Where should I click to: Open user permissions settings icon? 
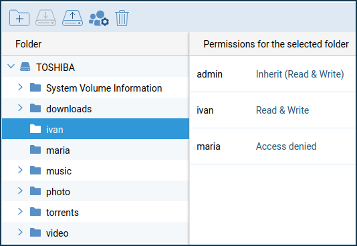coord(99,18)
